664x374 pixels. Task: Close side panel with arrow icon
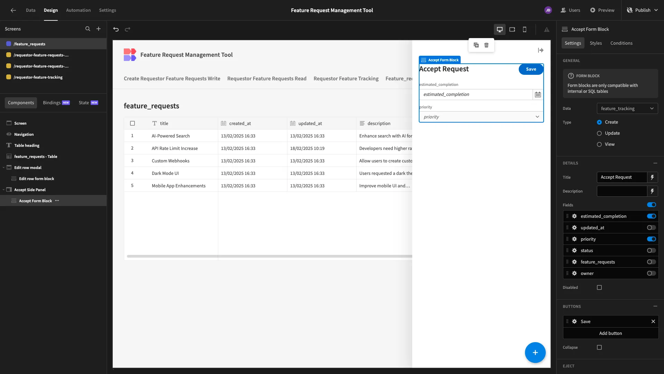[541, 50]
